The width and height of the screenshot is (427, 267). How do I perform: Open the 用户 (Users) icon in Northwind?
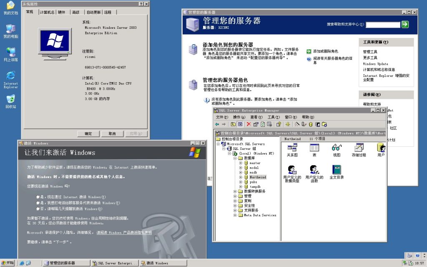pos(381,150)
